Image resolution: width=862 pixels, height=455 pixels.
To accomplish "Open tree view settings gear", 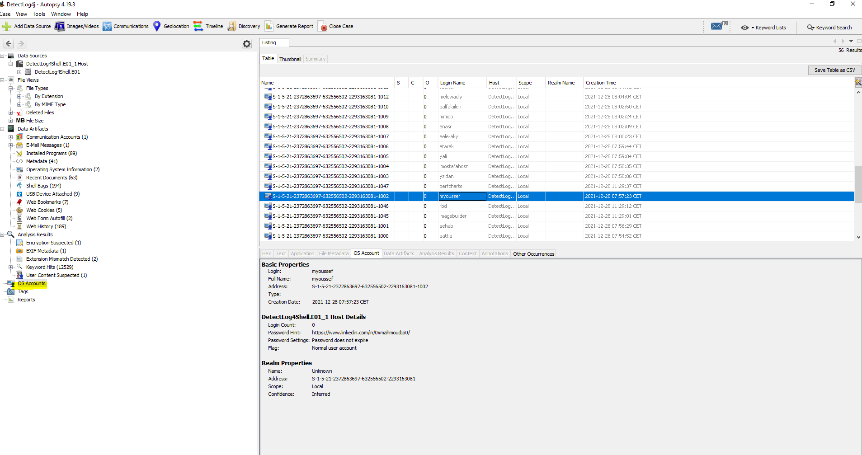I will pos(247,44).
